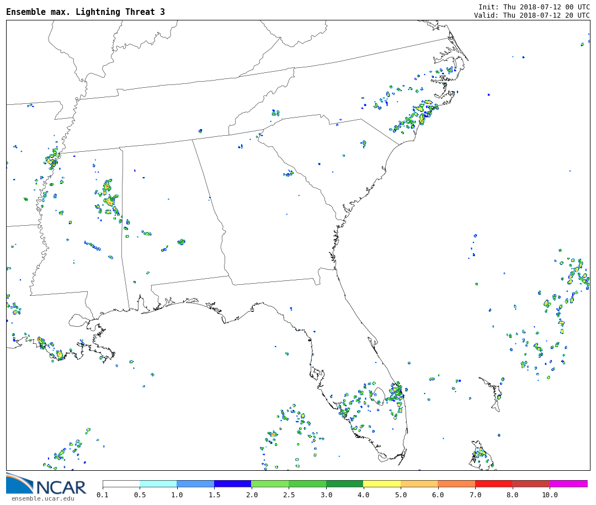Select the dark green 3.0–4.0 swatch

344,483
